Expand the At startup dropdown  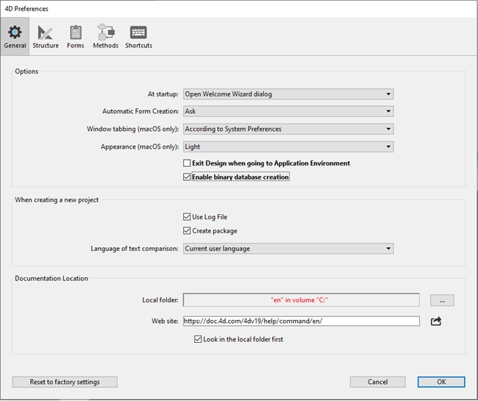(288, 94)
